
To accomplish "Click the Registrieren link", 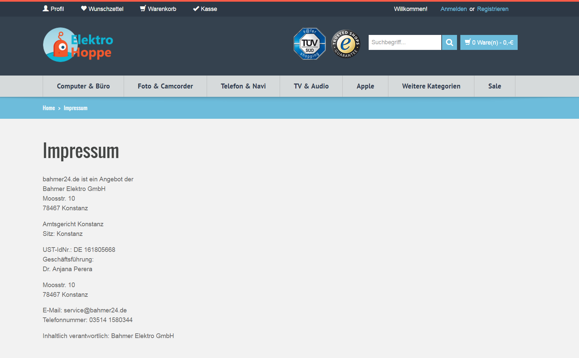I will click(493, 9).
